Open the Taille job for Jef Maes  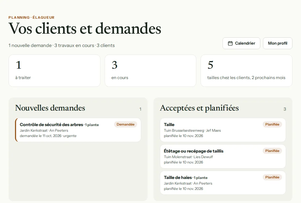tap(223, 130)
